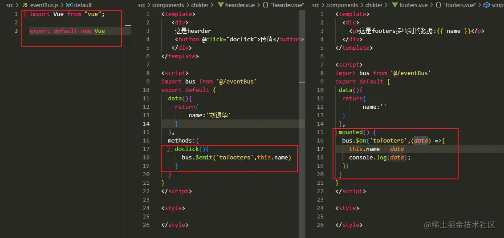Open src breadcrumb in hearder.vue pane
504x238 pixels.
click(x=142, y=5)
